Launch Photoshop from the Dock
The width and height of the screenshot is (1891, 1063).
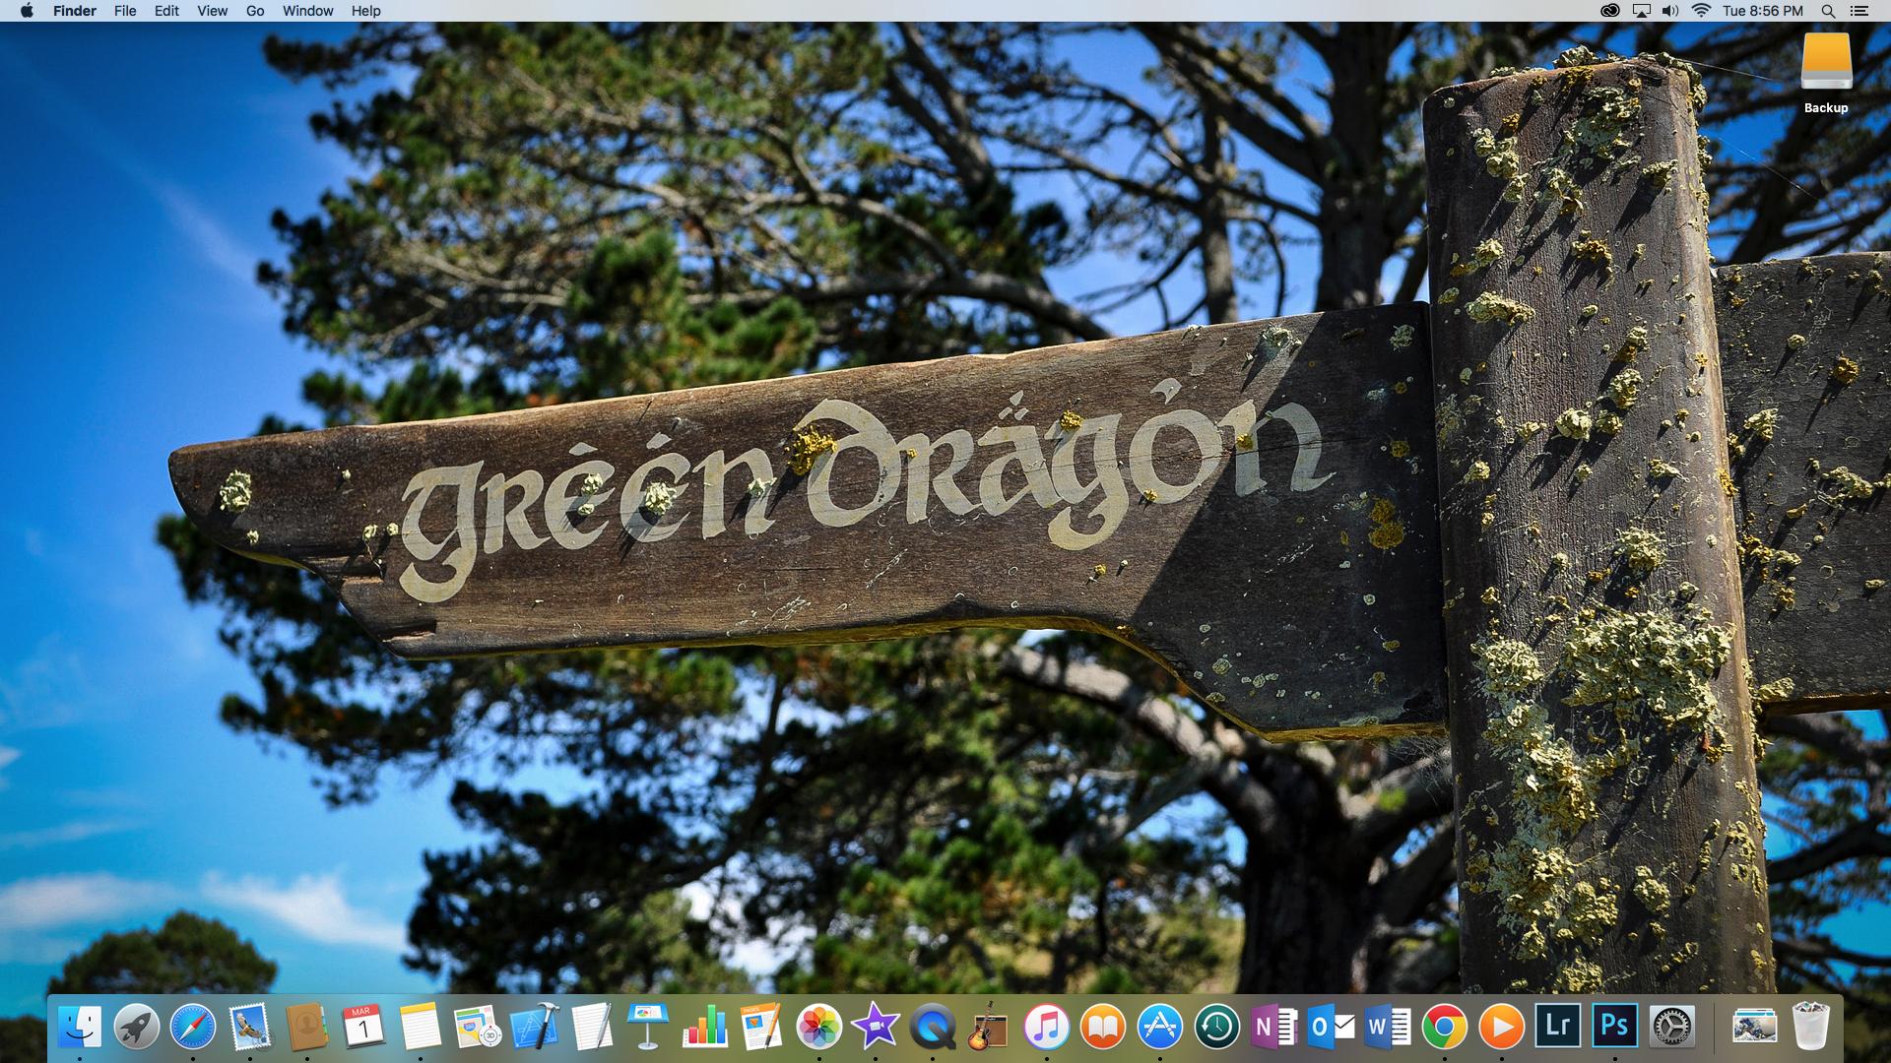(x=1614, y=1026)
